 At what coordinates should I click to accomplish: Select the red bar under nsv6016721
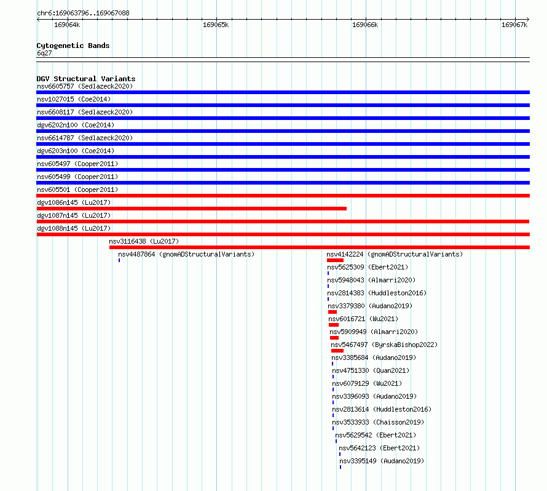pos(334,325)
